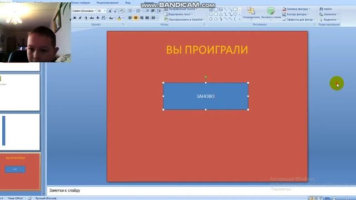Switch to normal view icon
Image resolution: width=356 pixels, height=200 pixels.
click(311, 198)
